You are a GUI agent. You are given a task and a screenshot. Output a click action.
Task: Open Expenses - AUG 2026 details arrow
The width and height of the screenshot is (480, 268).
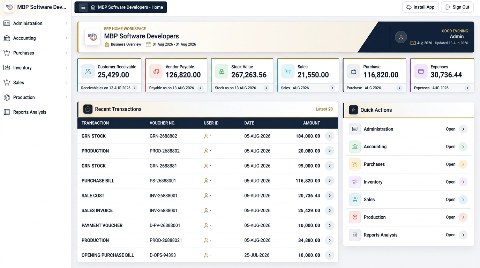[467, 88]
